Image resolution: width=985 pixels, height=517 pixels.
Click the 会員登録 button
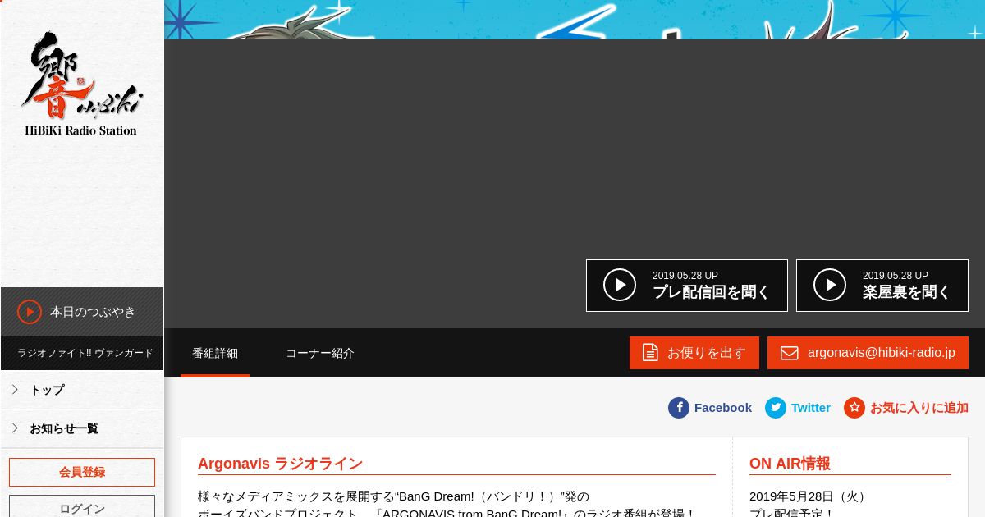click(82, 472)
